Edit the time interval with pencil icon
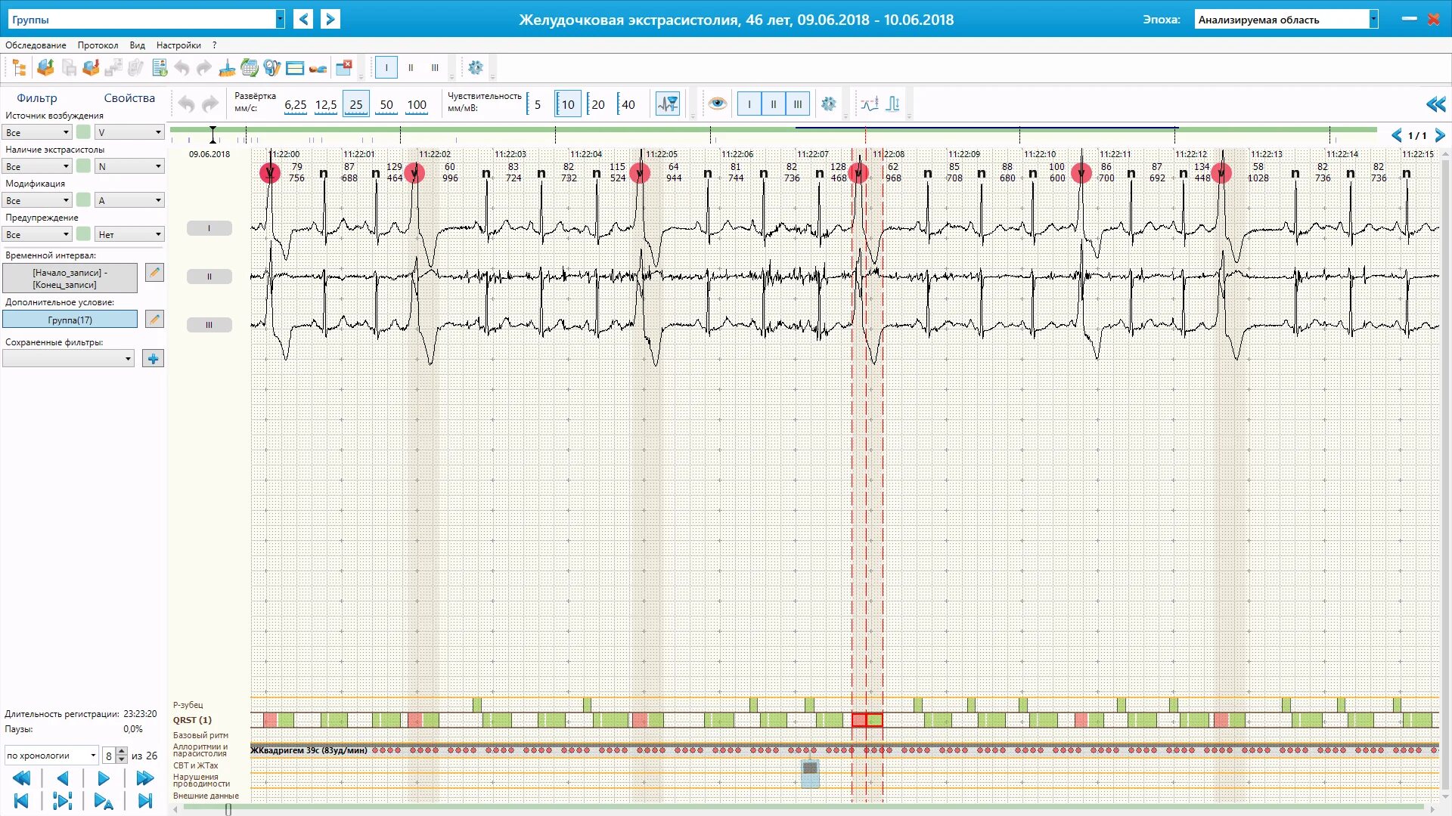Screen dimensions: 1452x816 tap(154, 273)
